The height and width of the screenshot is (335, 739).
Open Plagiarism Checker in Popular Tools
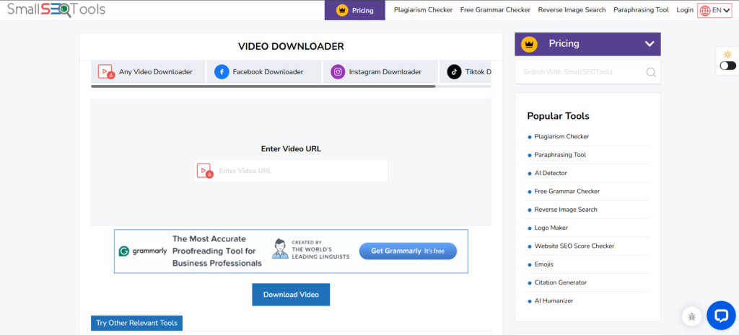pos(561,136)
